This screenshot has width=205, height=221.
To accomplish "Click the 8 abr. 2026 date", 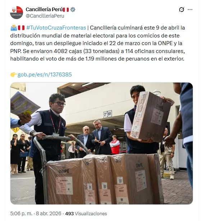I will pos(49,213).
